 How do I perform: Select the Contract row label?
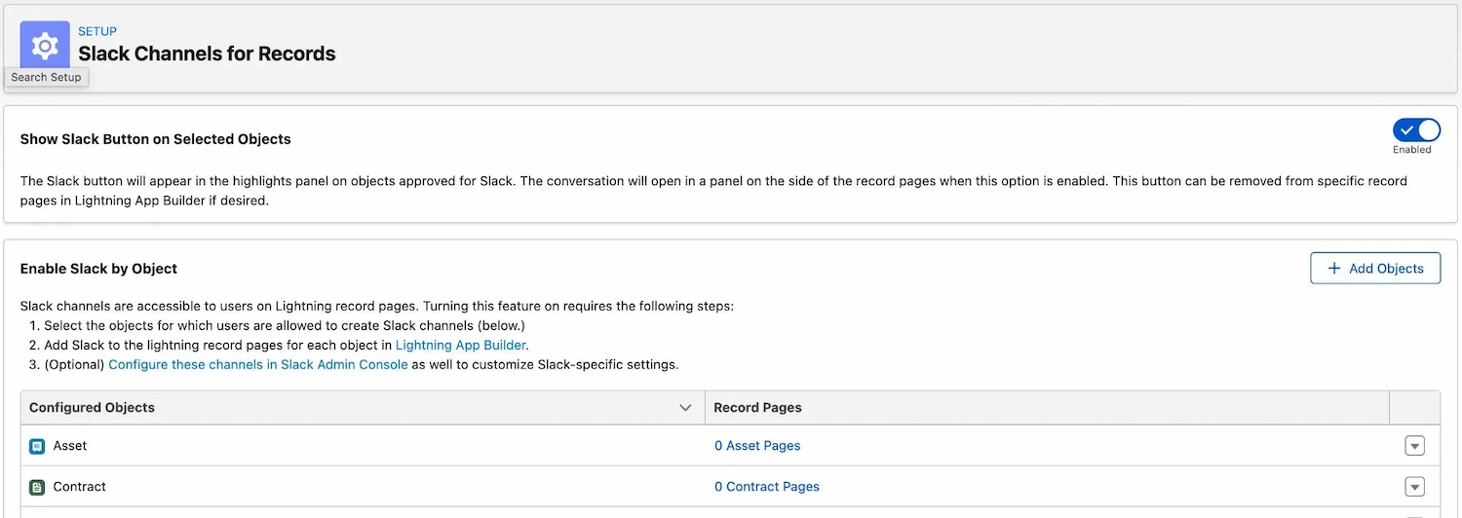coord(80,487)
